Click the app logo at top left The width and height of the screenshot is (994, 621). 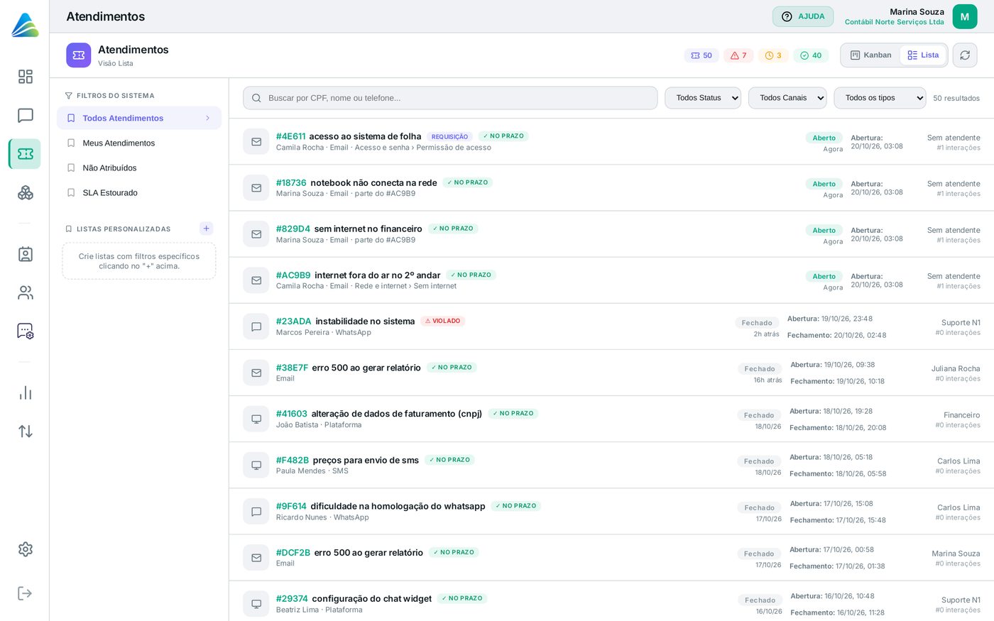[25, 25]
